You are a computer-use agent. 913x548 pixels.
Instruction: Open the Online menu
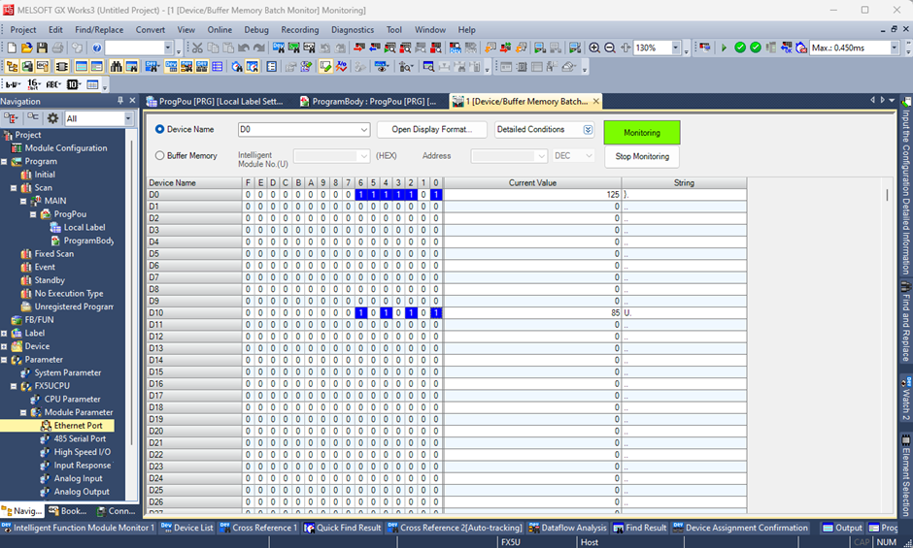[220, 30]
